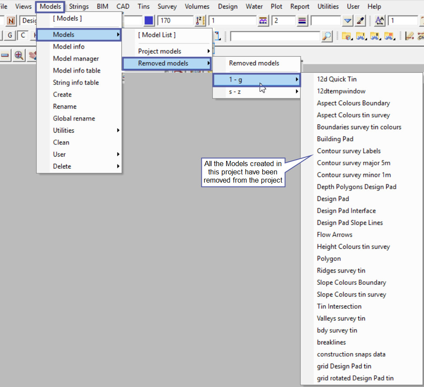Click the zoom target magnifier icon
424x387 pixels.
click(19, 55)
